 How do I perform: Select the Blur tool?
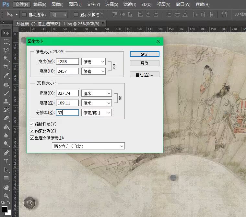click(x=6, y=135)
